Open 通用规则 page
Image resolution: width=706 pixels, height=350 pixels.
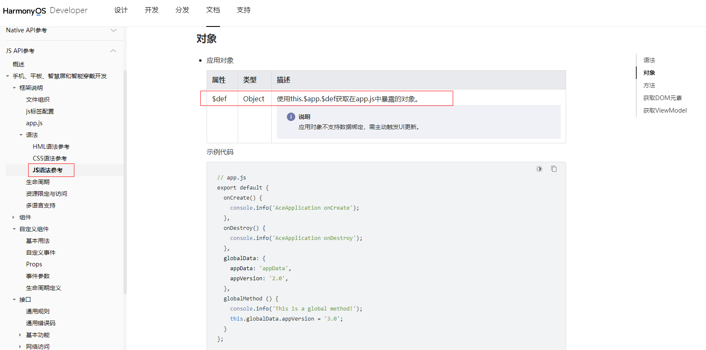point(38,311)
